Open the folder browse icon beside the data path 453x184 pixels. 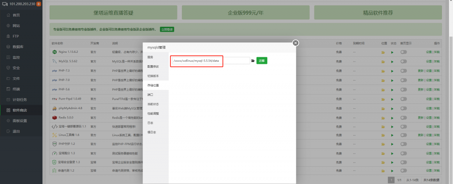(253, 61)
